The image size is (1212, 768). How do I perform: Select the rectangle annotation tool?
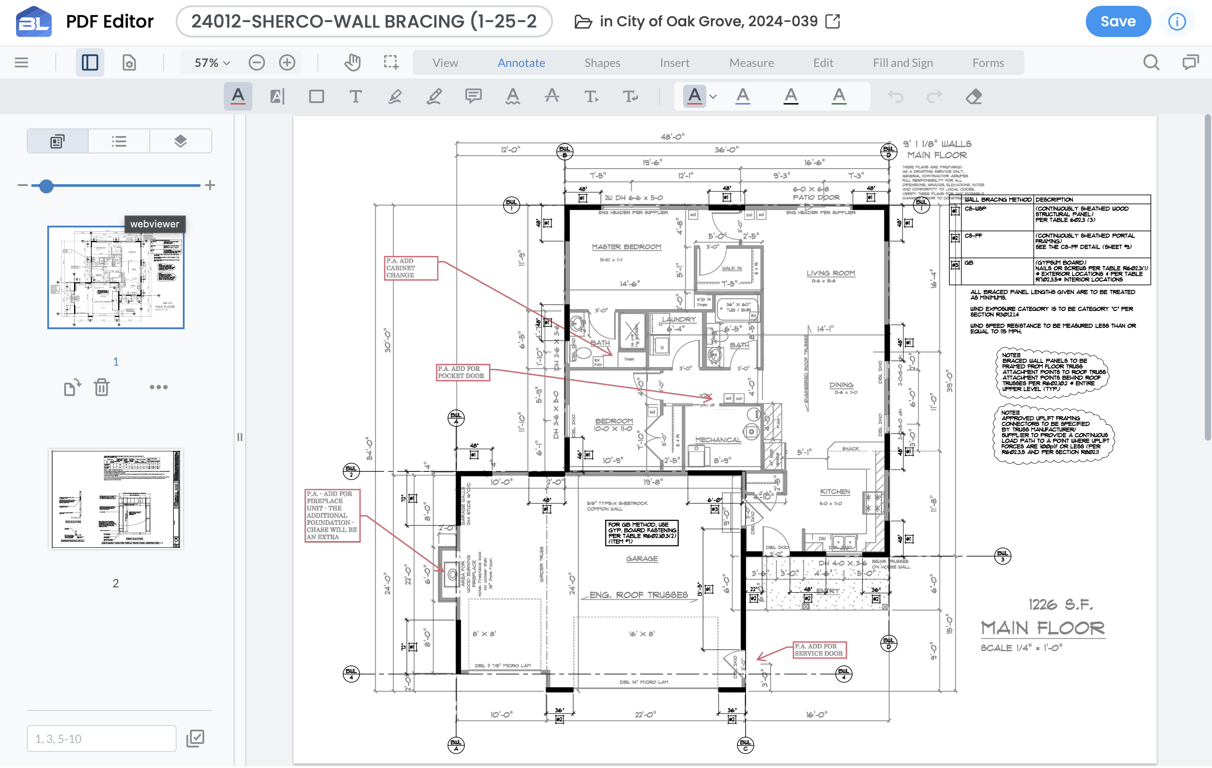pyautogui.click(x=317, y=96)
